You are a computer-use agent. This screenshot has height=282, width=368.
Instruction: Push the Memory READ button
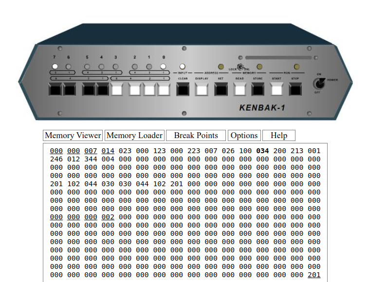pyautogui.click(x=239, y=89)
